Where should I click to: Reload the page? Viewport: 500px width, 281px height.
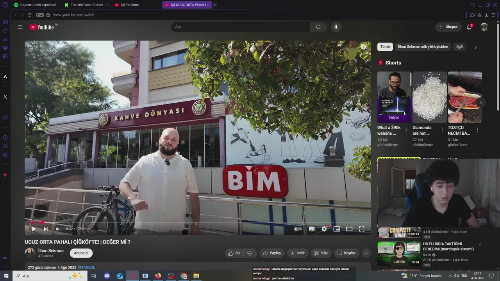pyautogui.click(x=29, y=15)
